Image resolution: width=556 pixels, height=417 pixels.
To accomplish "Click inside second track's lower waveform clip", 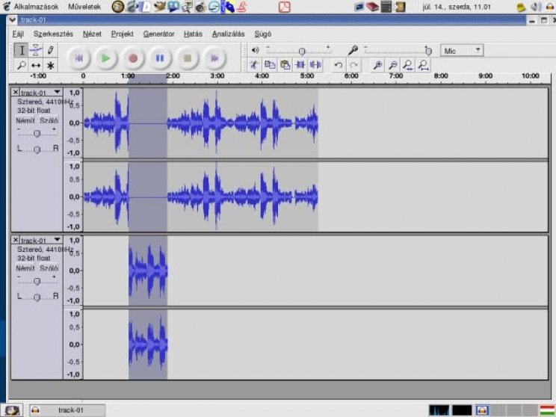I will tap(148, 344).
